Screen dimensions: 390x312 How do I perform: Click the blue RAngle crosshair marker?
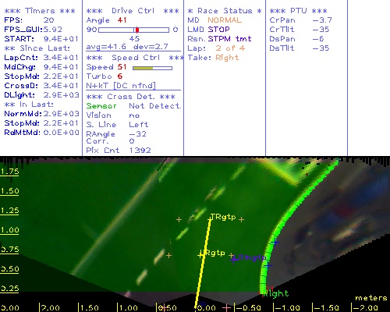point(234,259)
